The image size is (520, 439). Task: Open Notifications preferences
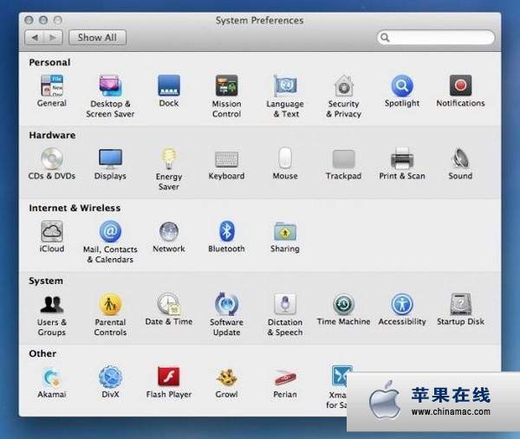click(x=460, y=87)
